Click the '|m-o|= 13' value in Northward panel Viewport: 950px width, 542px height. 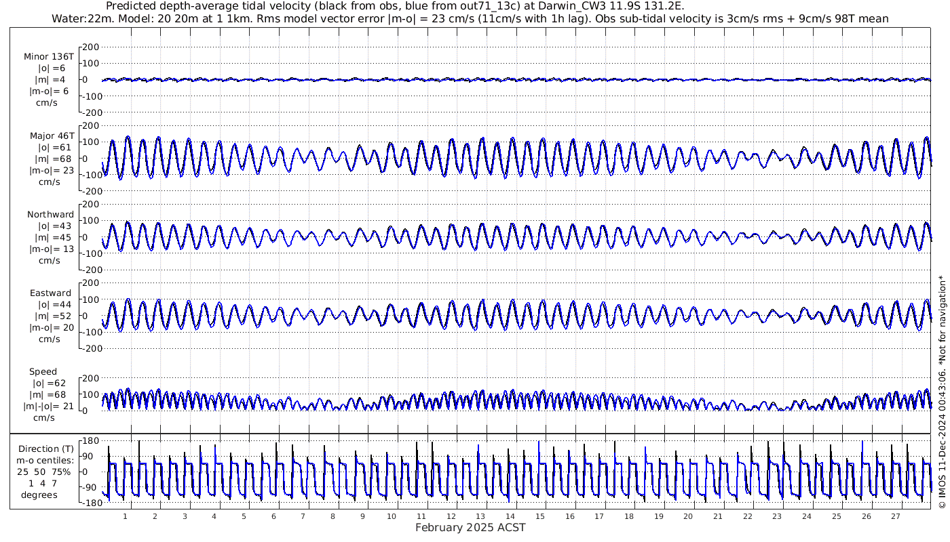coord(52,249)
